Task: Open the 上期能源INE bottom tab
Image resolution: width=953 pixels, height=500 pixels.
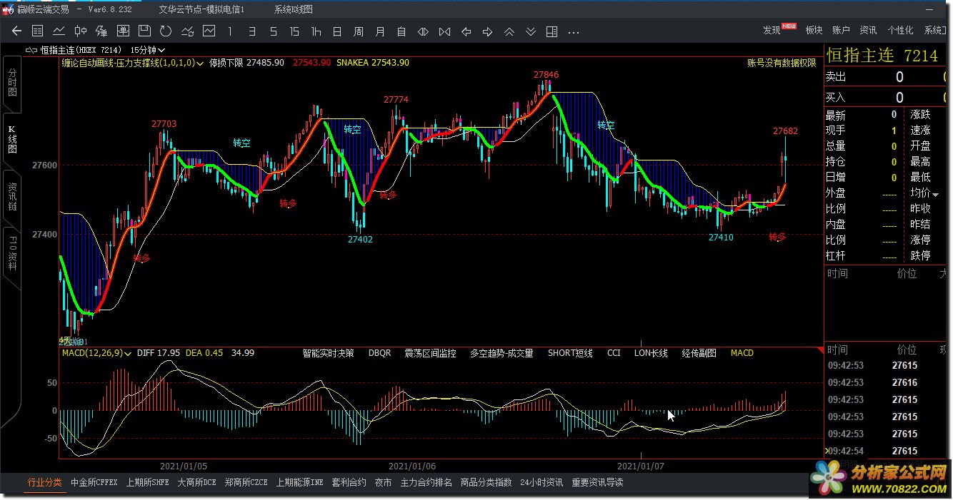Action: (x=299, y=483)
